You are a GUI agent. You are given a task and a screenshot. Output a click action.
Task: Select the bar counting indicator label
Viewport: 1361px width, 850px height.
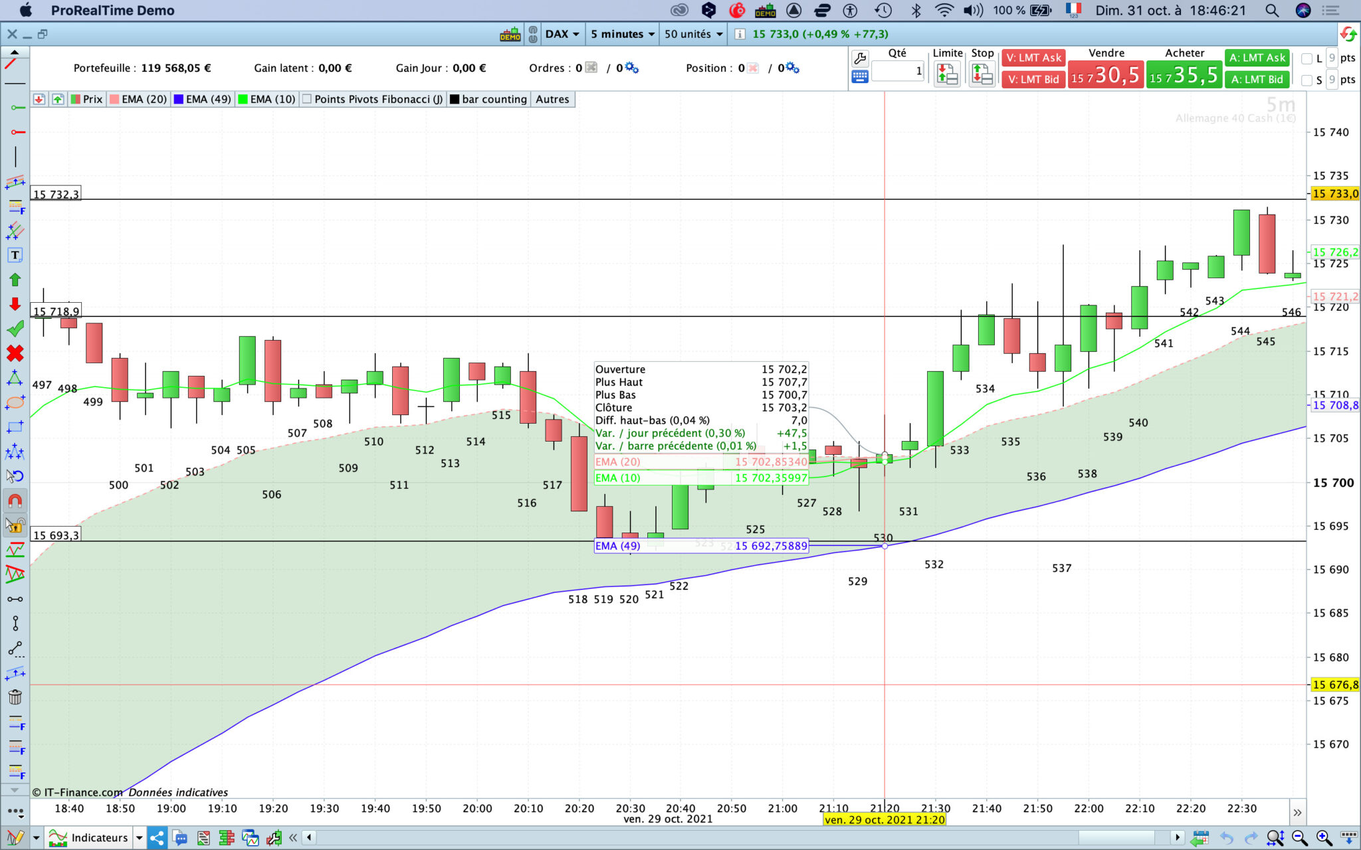(494, 100)
